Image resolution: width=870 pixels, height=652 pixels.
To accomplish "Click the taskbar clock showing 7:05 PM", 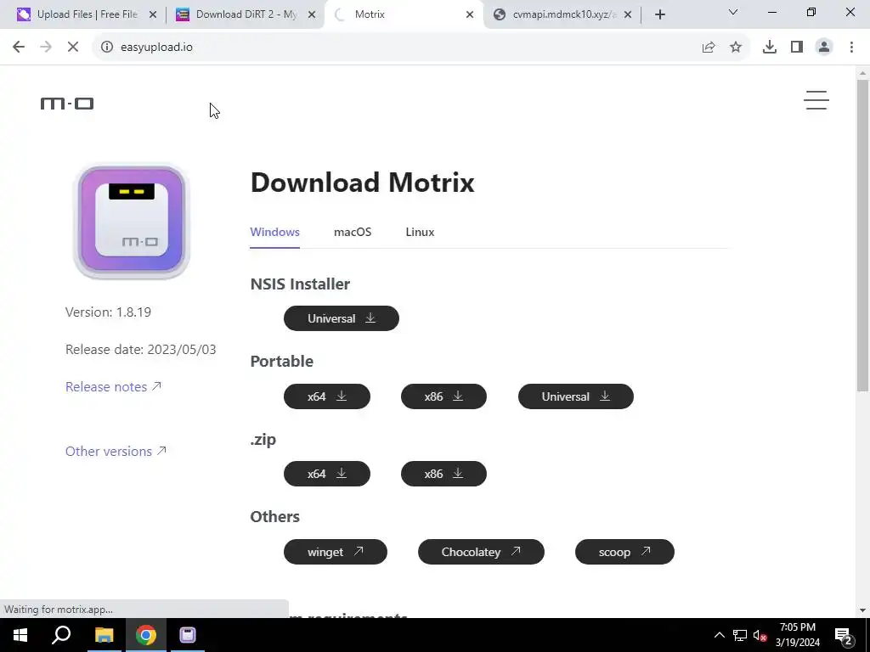I will pos(797,635).
